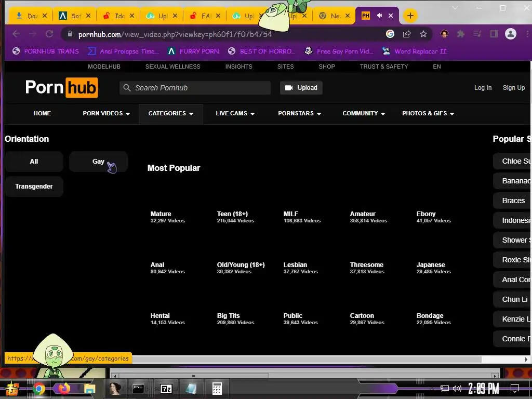Open the Modelhub top menu link
Image resolution: width=532 pixels, height=399 pixels.
click(x=104, y=66)
